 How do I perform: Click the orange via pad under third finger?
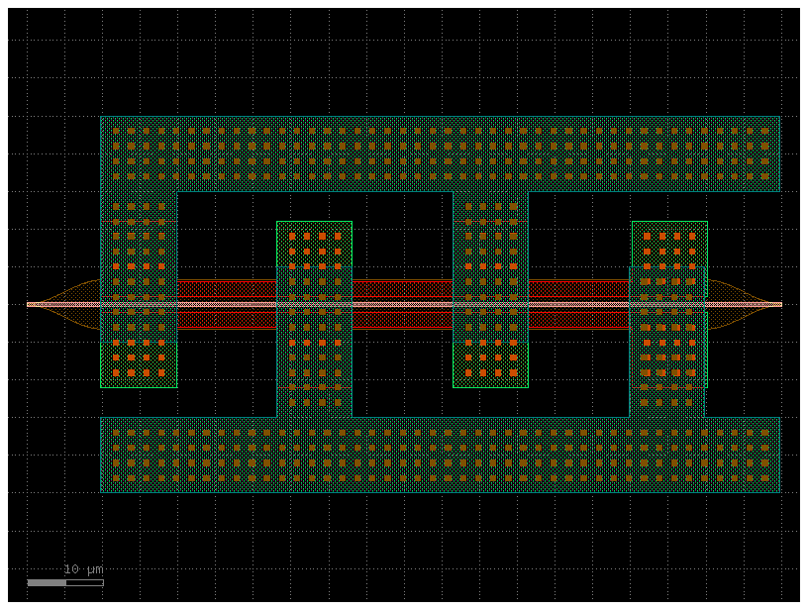[x=490, y=364]
